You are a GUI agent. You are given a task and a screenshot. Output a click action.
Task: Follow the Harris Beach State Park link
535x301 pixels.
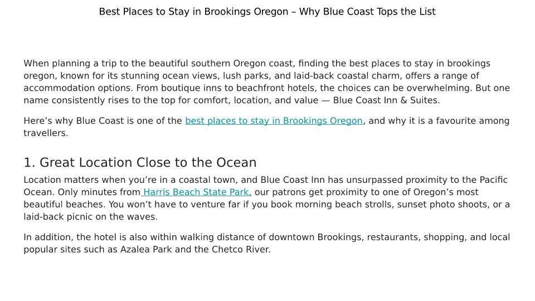point(197,192)
